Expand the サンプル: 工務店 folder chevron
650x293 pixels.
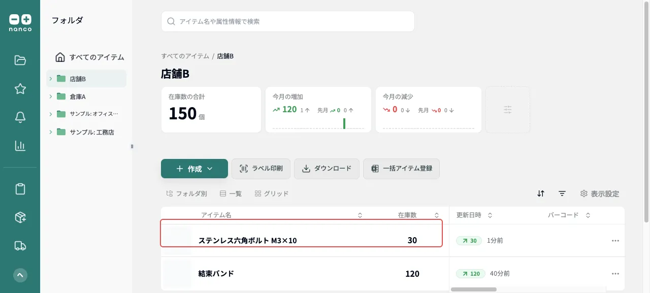point(51,132)
